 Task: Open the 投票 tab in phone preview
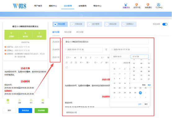[x=20, y=101]
